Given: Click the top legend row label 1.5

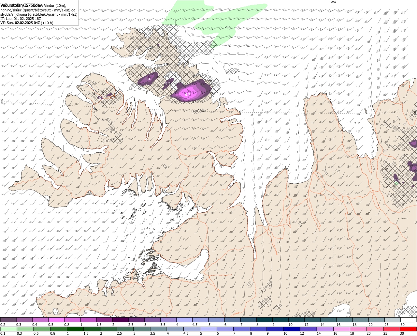Looking at the screenshot, I should point(99,325).
